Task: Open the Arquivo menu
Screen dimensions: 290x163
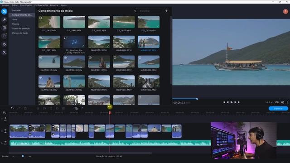Action: (x=5, y=5)
